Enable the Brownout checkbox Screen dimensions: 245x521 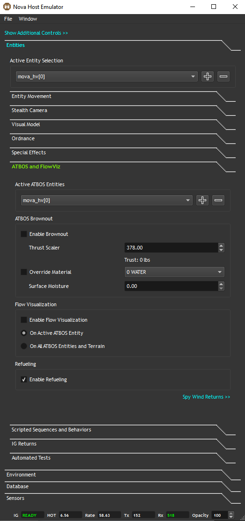[24, 234]
